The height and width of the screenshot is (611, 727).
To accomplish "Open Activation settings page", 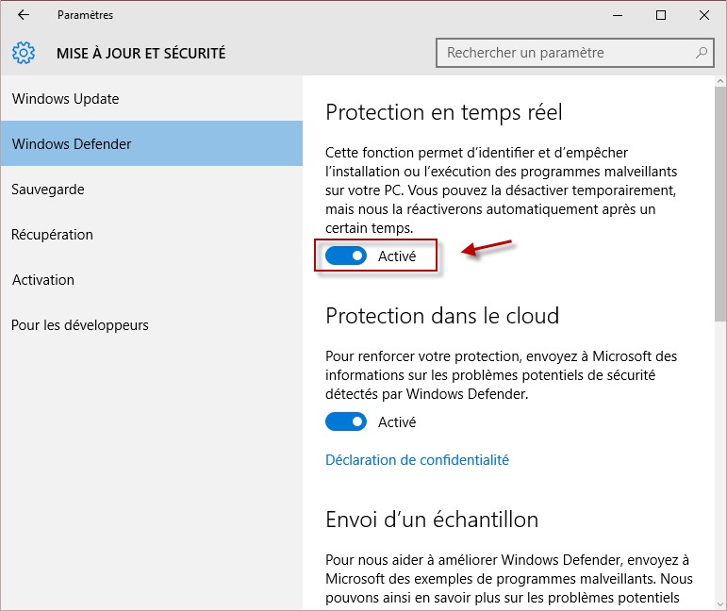I will (43, 280).
